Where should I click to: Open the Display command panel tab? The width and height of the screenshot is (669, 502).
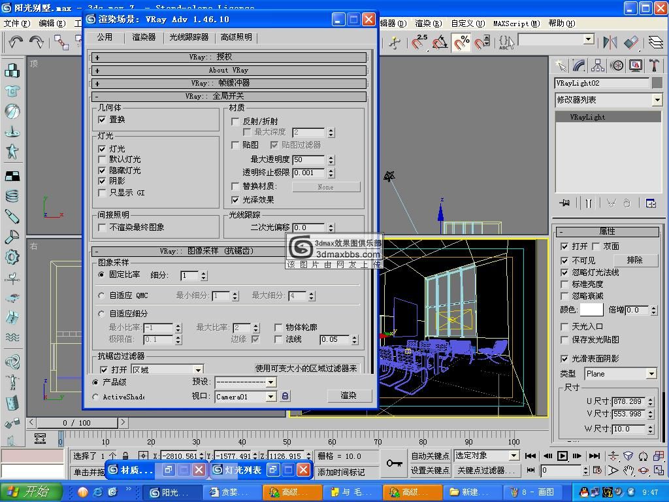pos(635,66)
